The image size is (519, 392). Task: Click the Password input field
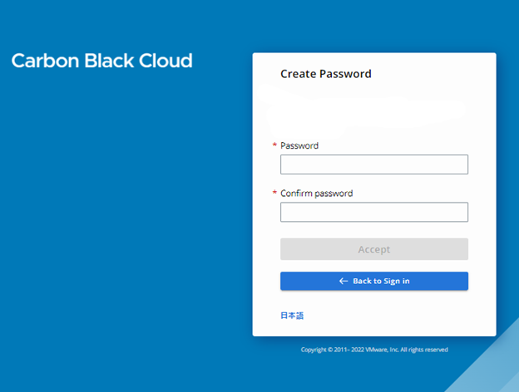pyautogui.click(x=373, y=164)
